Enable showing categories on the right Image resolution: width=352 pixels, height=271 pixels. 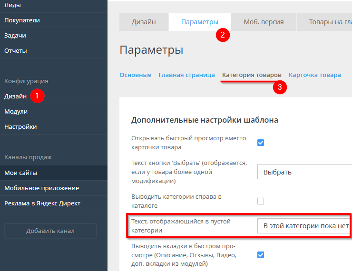tap(261, 201)
